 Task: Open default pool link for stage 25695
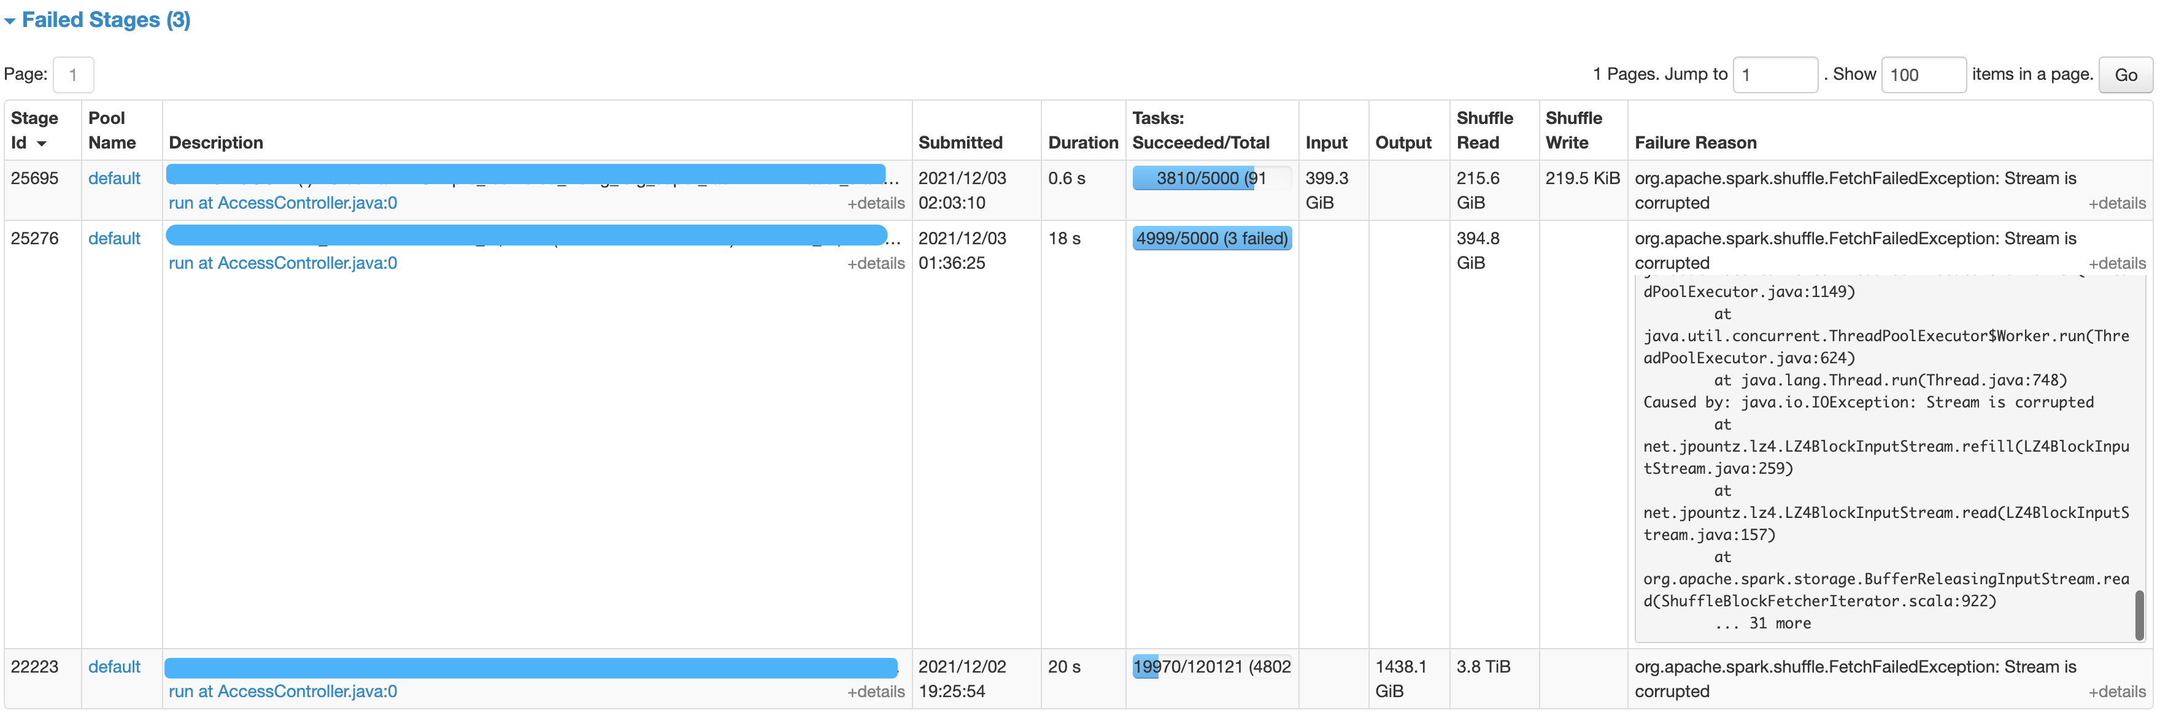(114, 178)
